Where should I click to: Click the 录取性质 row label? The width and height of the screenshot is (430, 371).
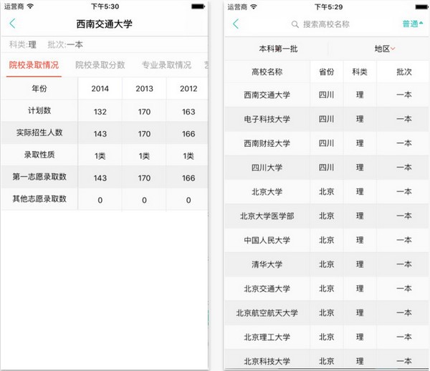pos(39,155)
